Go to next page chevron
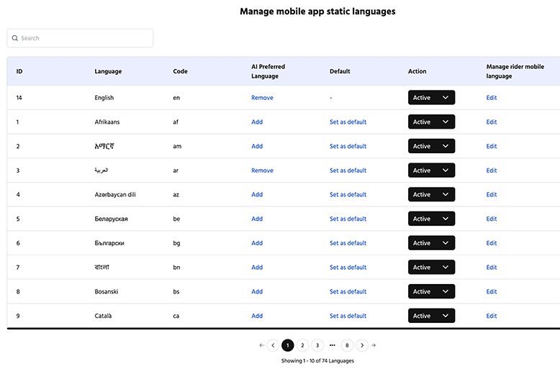This screenshot has height=384, width=560. coord(362,345)
